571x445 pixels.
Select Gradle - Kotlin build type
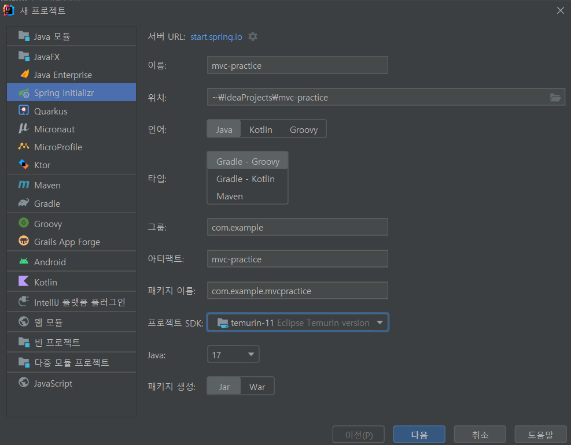245,179
